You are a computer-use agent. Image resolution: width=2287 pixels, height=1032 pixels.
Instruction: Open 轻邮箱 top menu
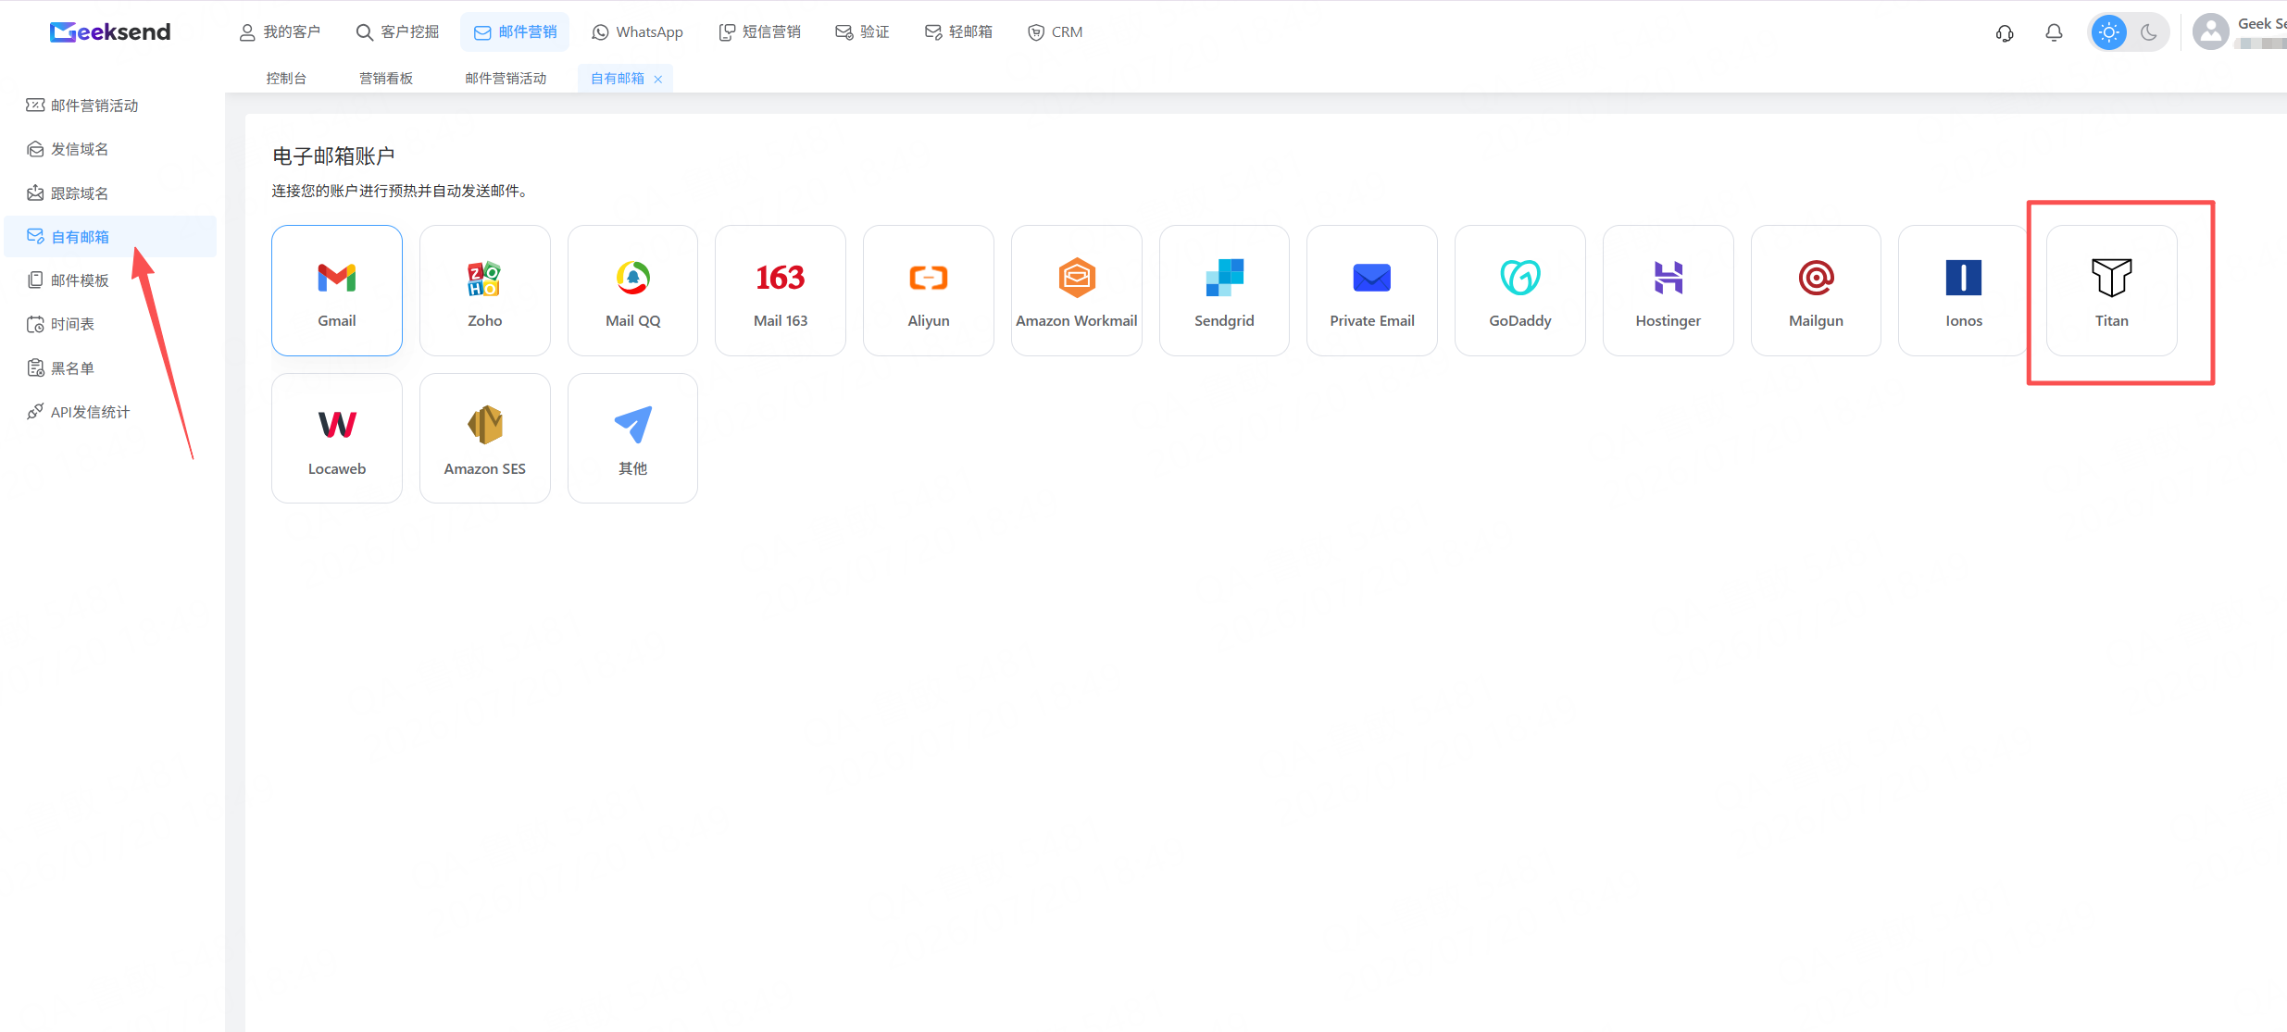958,32
